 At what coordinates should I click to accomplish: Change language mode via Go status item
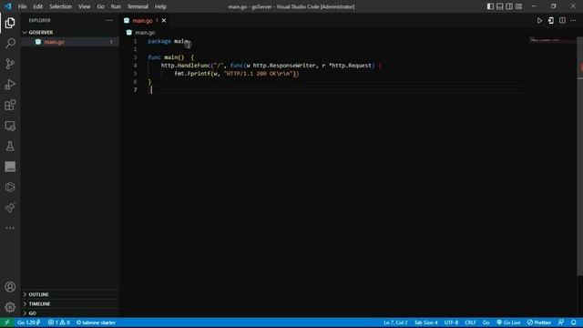(486, 323)
